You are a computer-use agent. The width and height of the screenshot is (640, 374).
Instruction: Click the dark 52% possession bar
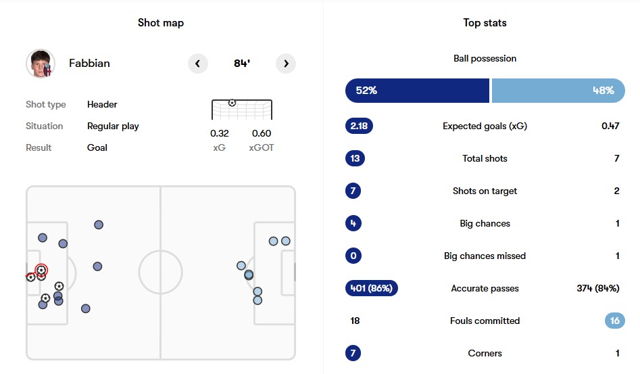(x=417, y=91)
